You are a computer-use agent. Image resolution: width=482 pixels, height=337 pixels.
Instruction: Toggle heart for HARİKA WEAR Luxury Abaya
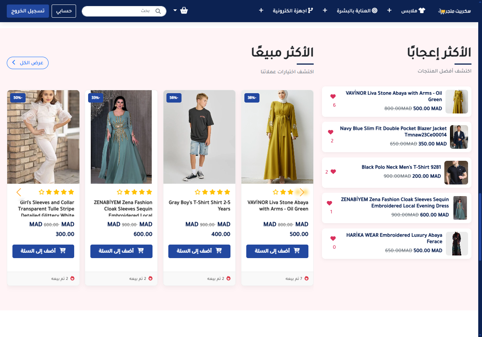pos(333,239)
